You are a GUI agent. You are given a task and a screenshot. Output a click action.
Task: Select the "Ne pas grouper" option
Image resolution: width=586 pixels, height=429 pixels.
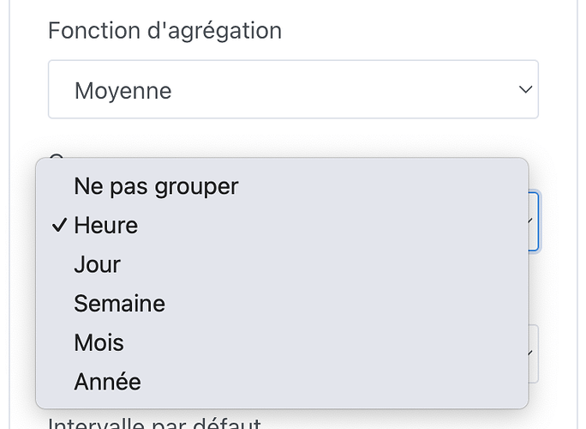point(156,185)
